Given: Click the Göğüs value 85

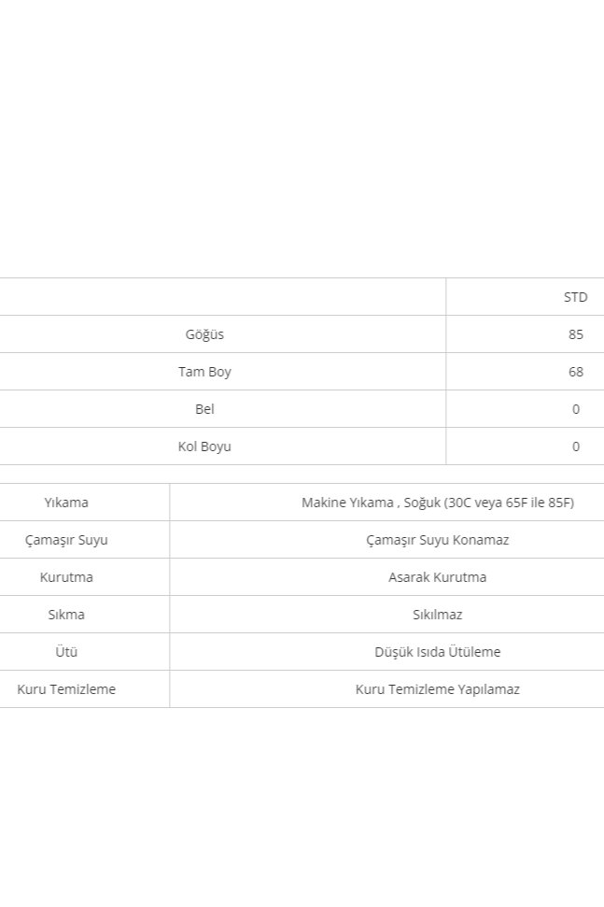Looking at the screenshot, I should click(x=575, y=334).
